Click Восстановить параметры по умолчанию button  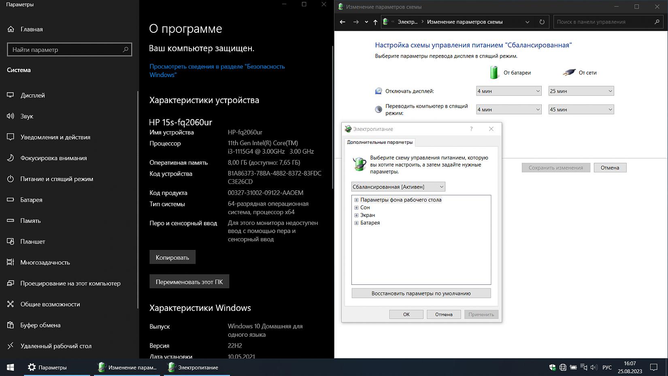point(421,293)
